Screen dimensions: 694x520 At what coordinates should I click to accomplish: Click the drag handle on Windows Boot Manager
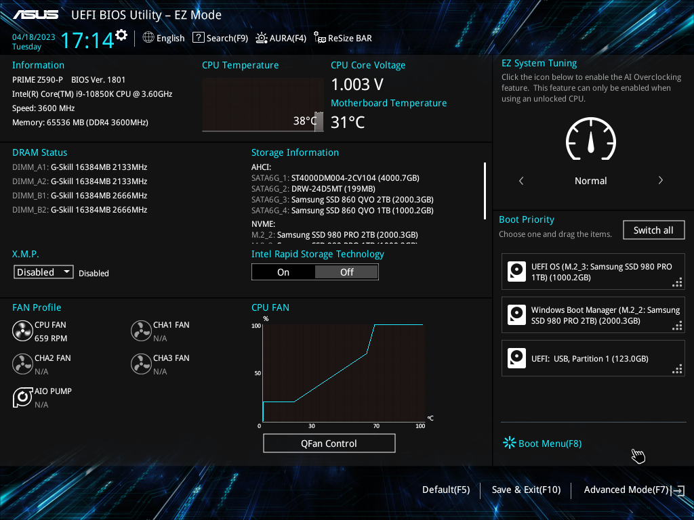677,326
